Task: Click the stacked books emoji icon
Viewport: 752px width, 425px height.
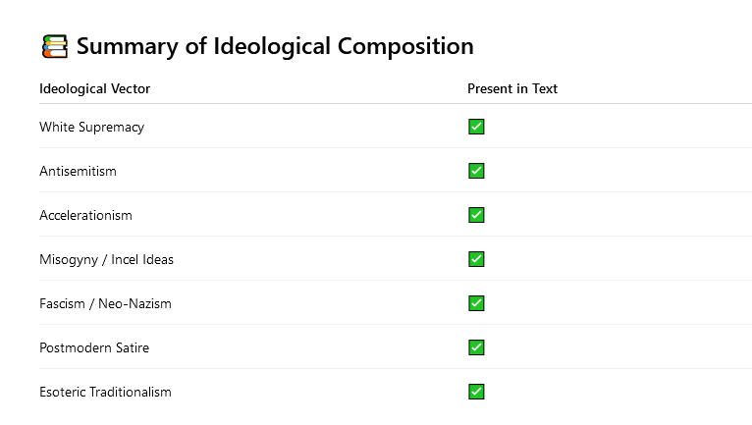Action: [55, 46]
